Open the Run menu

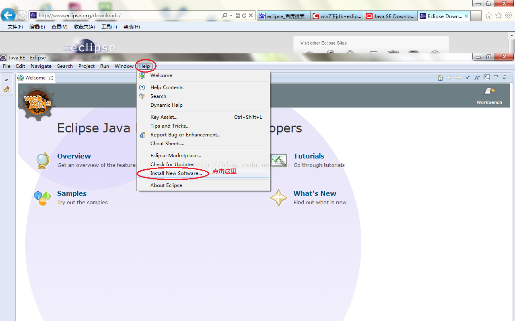click(105, 66)
